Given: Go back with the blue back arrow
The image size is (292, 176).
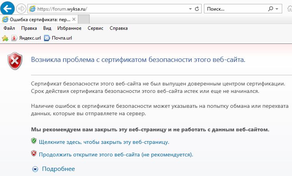Looking at the screenshot, I should click(x=7, y=8).
